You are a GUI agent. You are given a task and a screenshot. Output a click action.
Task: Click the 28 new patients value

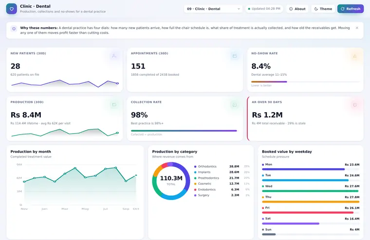[16, 66]
